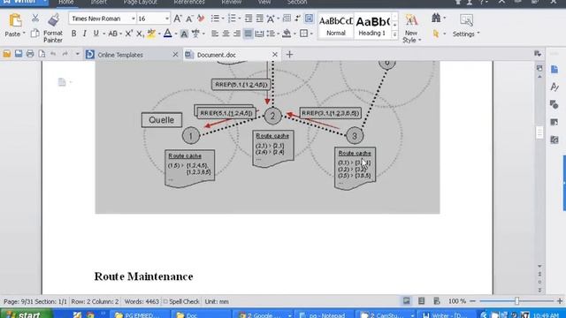Click the Copy icon beside Paste
Viewport: 566px width, 318px height.
pos(35,34)
